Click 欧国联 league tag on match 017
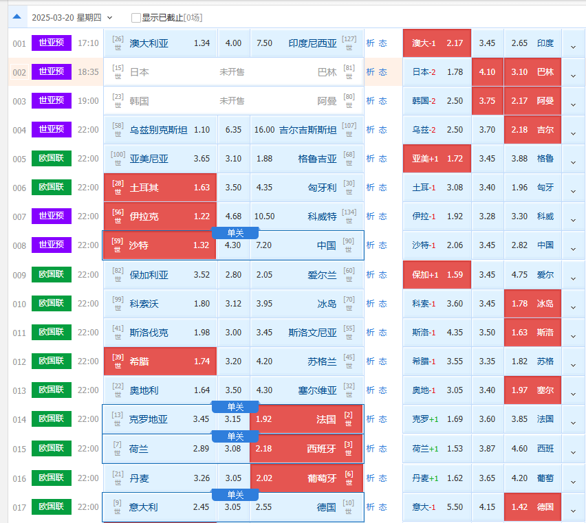Viewport: 586px width, 523px height. click(x=52, y=507)
